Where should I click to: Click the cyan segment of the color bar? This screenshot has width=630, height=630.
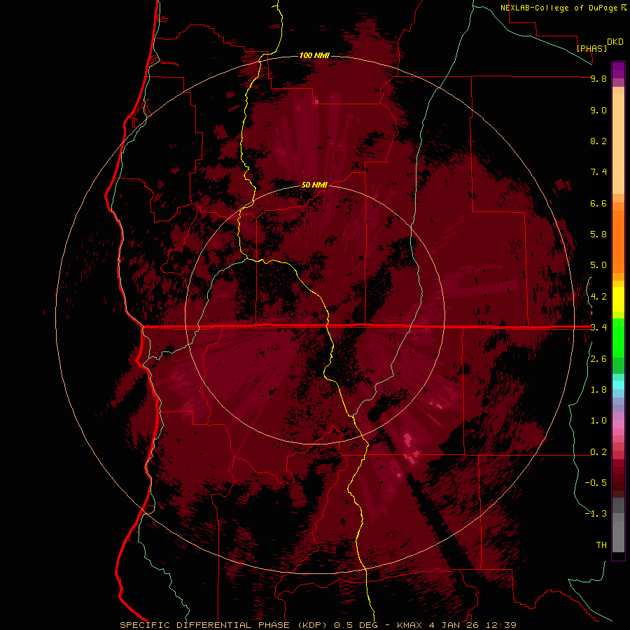[x=618, y=384]
